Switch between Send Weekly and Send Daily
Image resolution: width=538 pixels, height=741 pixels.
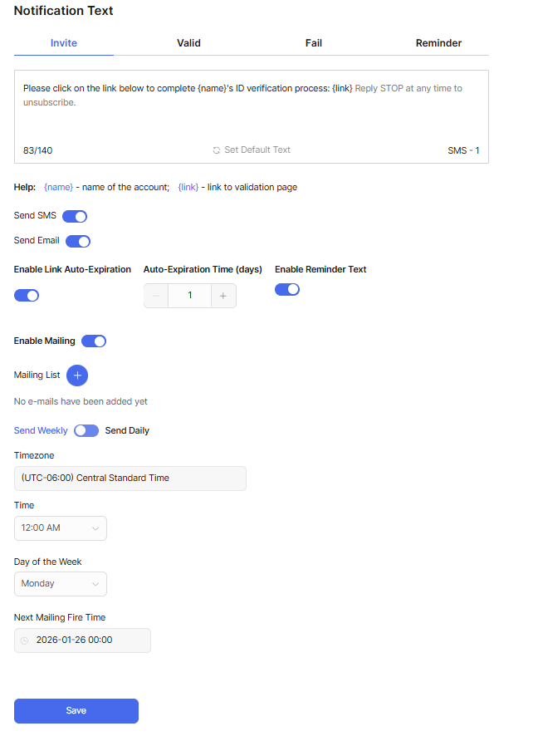point(86,431)
